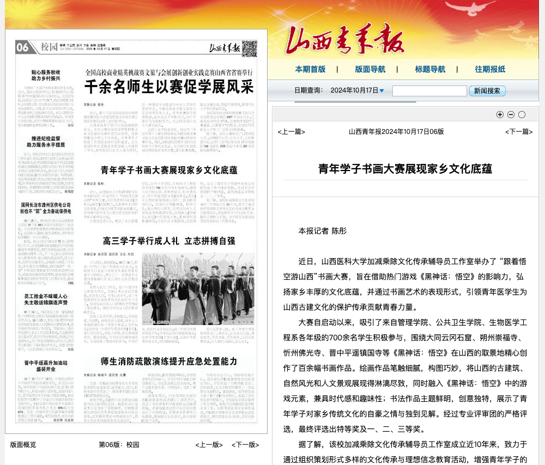This screenshot has width=545, height=465.
Task: Go to 往期报纸 past issues
Action: (490, 69)
